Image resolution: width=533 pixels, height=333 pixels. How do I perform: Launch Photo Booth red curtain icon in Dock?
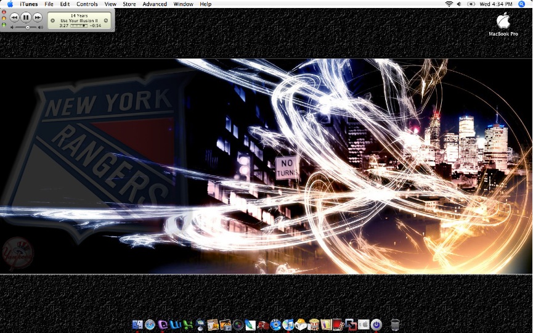(338, 324)
